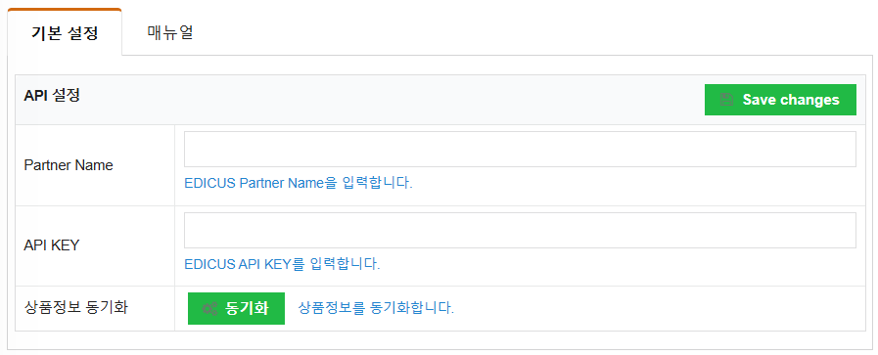Select the 기본 설정 tab
878x355 pixels.
point(65,33)
